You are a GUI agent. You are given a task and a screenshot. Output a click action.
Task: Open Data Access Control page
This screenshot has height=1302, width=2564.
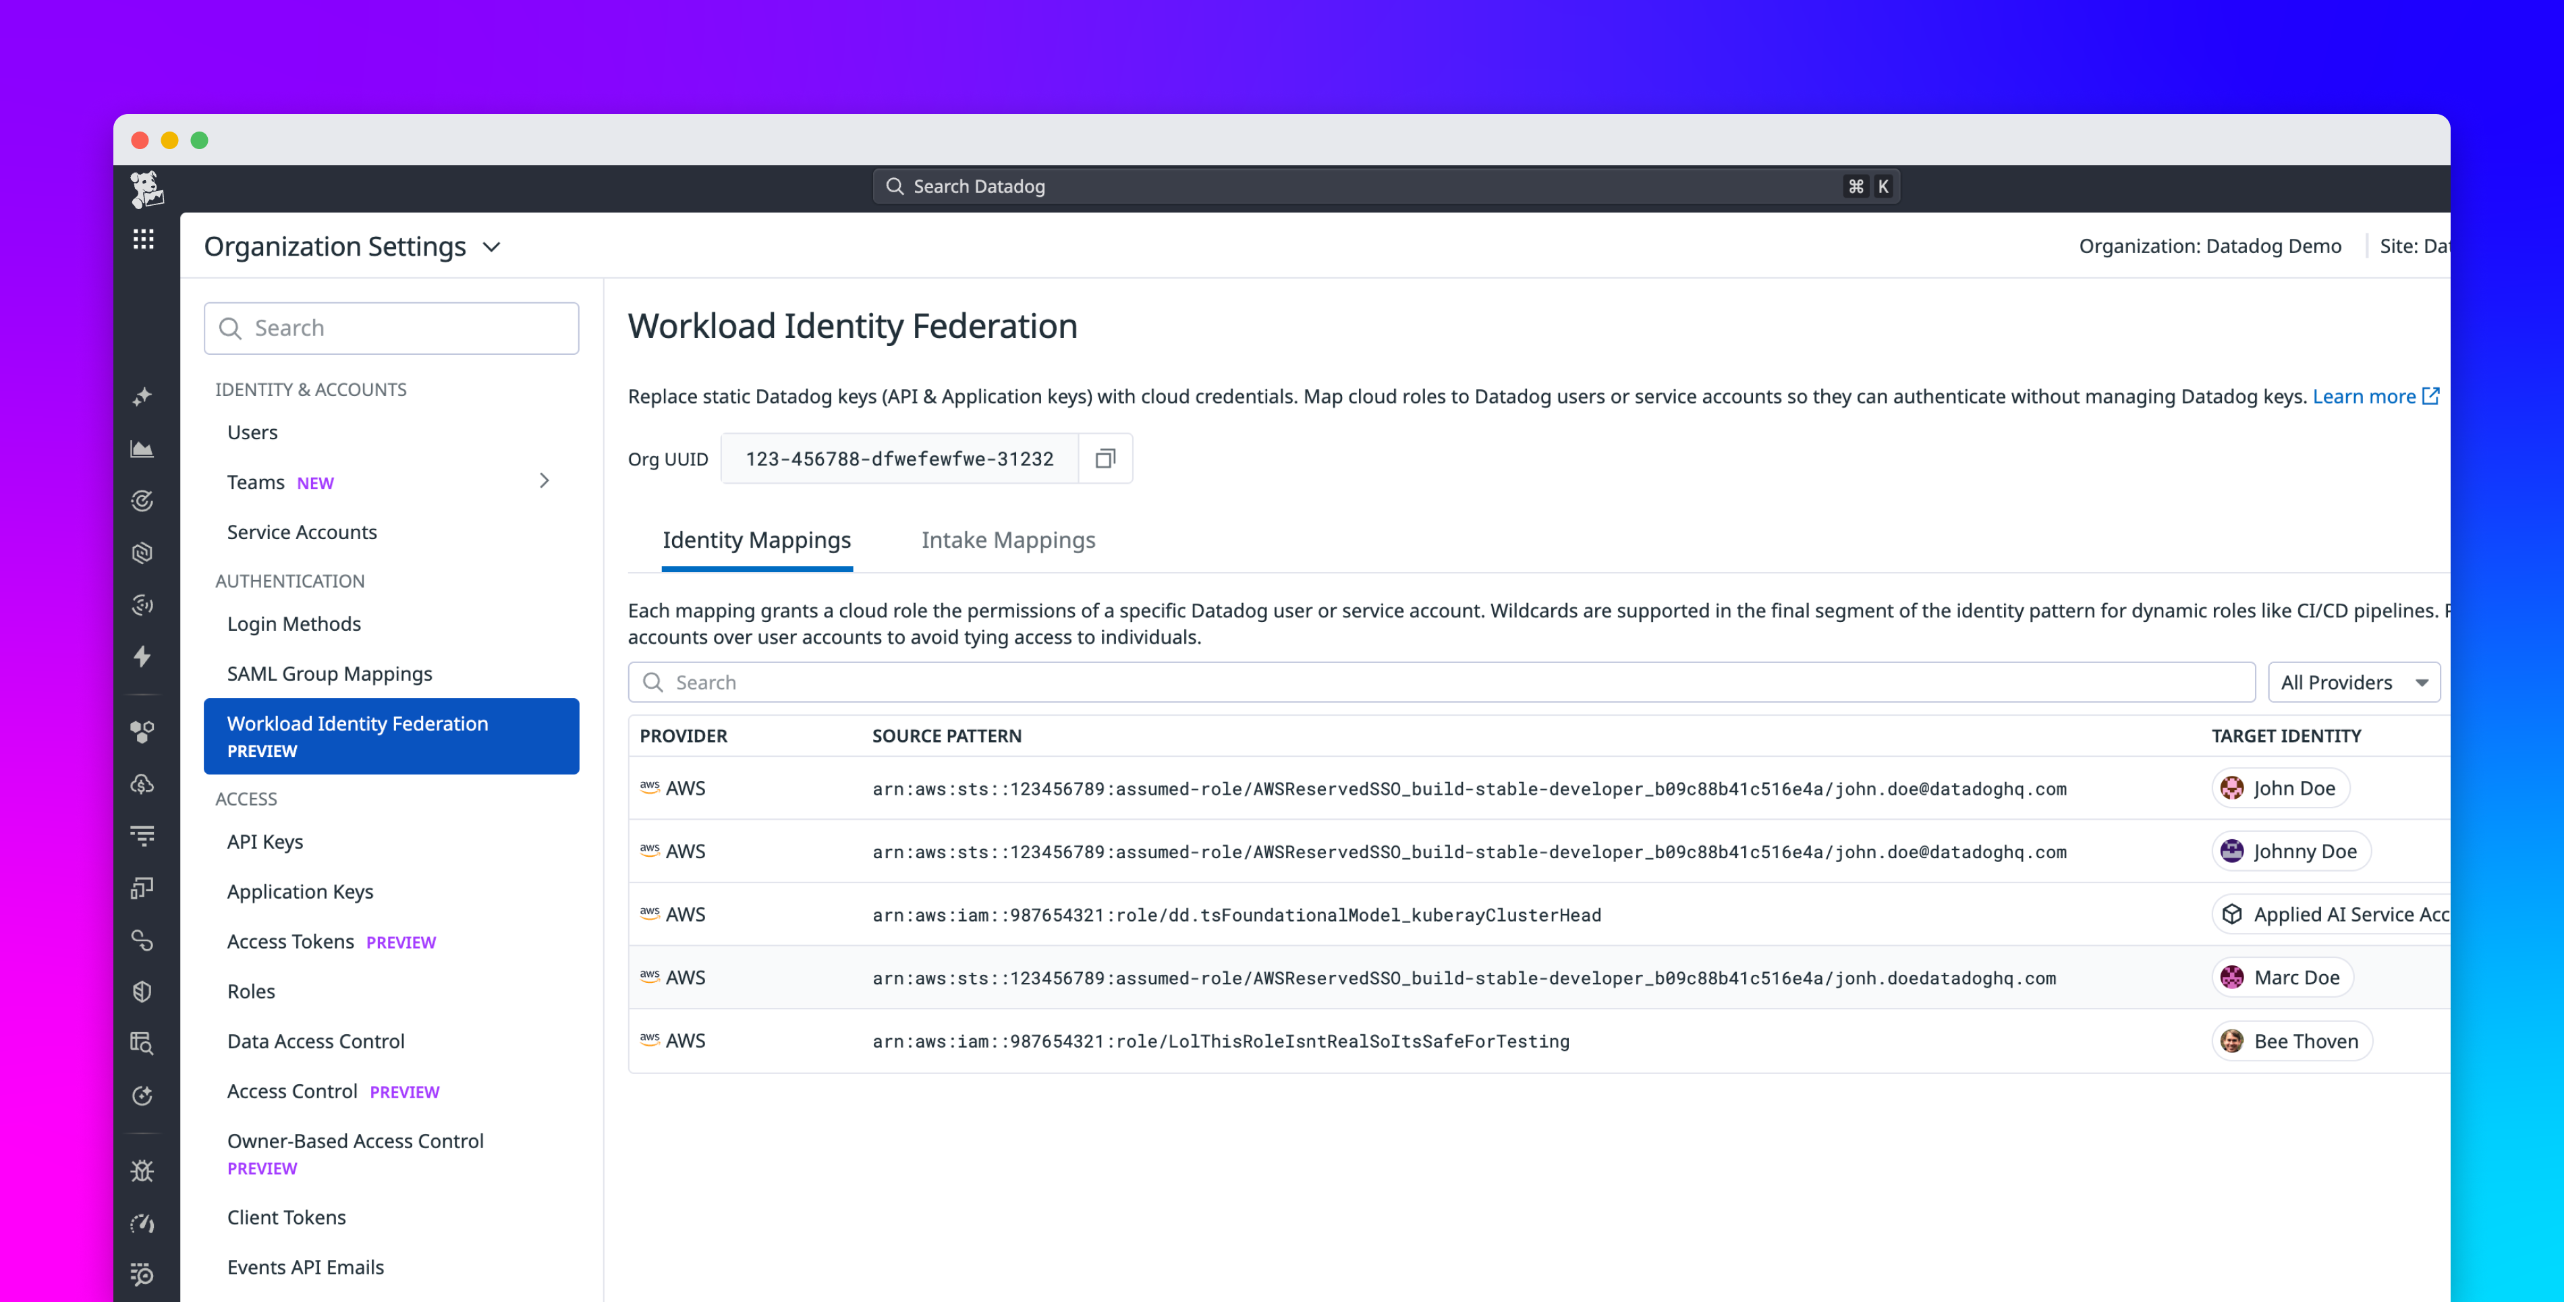[x=316, y=1040]
